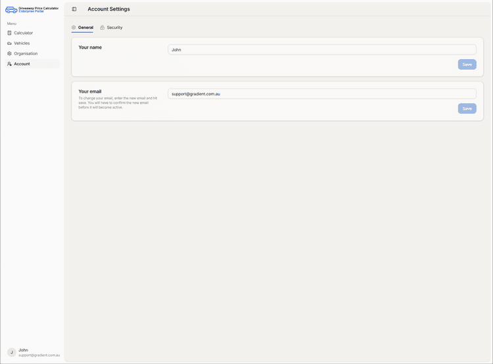Open the Vehicles menu item
Viewport: 493px width, 364px height.
pyautogui.click(x=32, y=43)
